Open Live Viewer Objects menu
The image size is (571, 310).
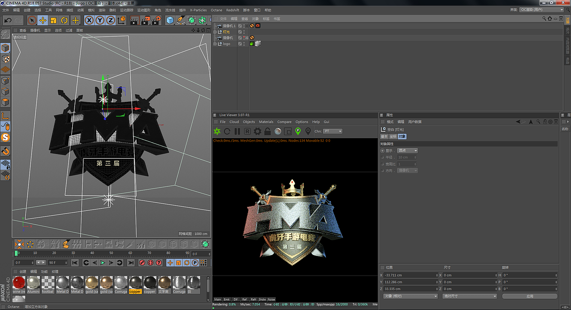(x=249, y=122)
